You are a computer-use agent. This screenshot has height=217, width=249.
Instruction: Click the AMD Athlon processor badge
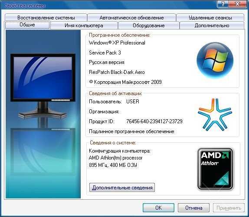tap(215, 169)
